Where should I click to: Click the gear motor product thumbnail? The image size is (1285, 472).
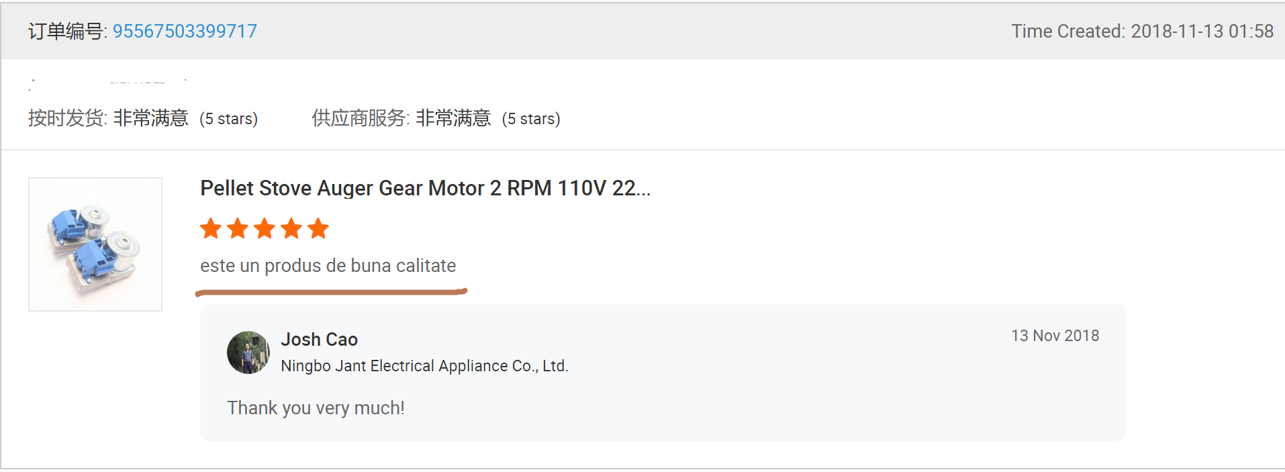(95, 244)
